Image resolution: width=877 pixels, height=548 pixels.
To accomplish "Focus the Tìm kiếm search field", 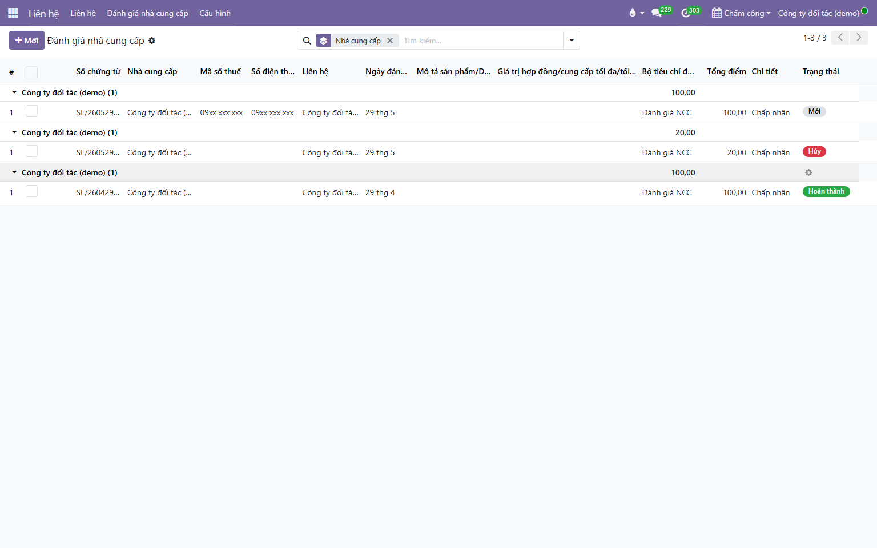I will [x=481, y=41].
